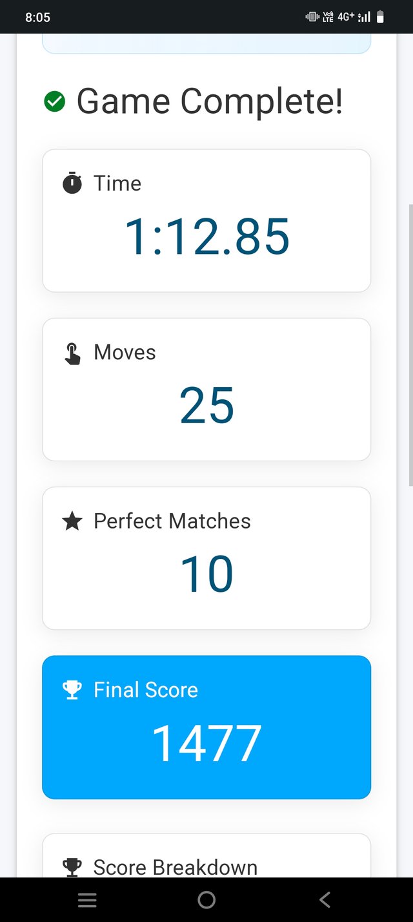Go back using the arrow nav button
This screenshot has height=922, width=413.
point(325,899)
